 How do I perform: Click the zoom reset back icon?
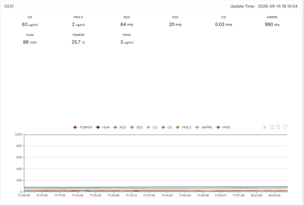(x=278, y=127)
